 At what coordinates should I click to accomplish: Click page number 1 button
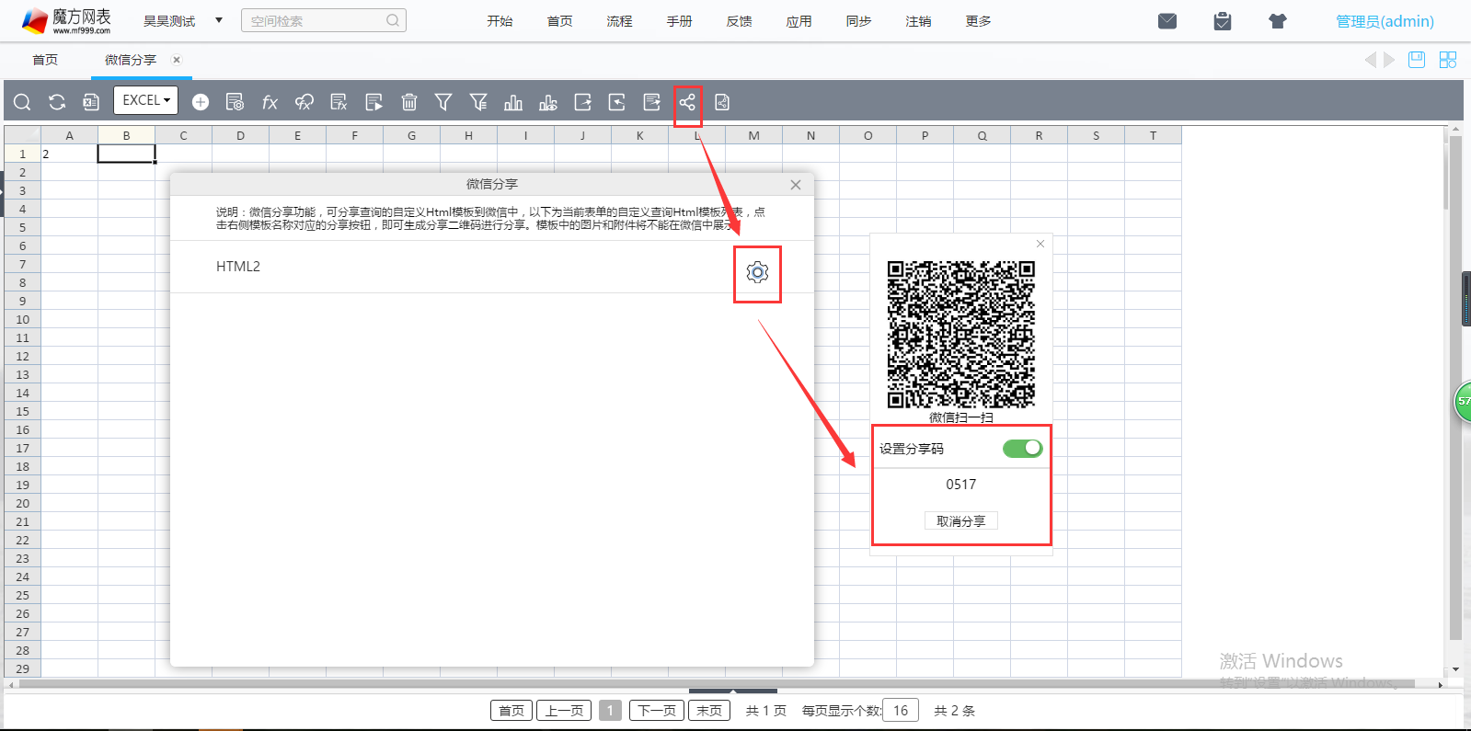[x=610, y=711]
